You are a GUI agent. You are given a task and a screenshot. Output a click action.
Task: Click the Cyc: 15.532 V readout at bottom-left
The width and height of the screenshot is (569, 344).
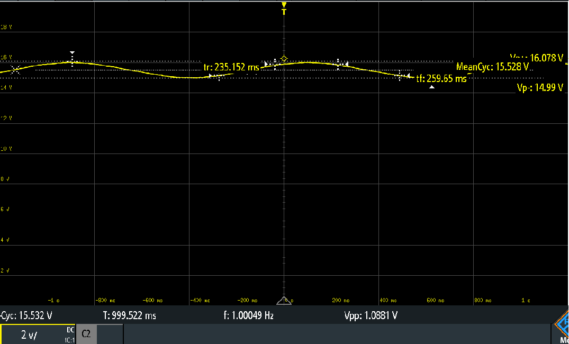pos(26,315)
